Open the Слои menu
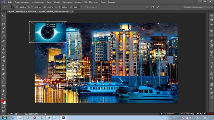This screenshot has height=120, width=214. click(49, 2)
